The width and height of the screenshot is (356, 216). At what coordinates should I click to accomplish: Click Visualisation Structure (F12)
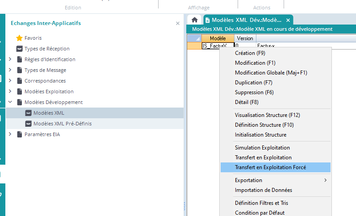coord(267,115)
